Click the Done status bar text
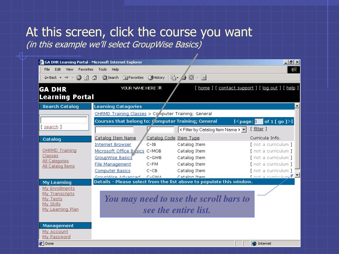 pyautogui.click(x=50, y=244)
